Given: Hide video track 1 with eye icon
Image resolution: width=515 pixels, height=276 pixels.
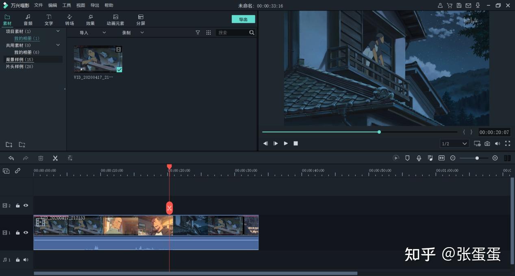Looking at the screenshot, I should pos(26,233).
